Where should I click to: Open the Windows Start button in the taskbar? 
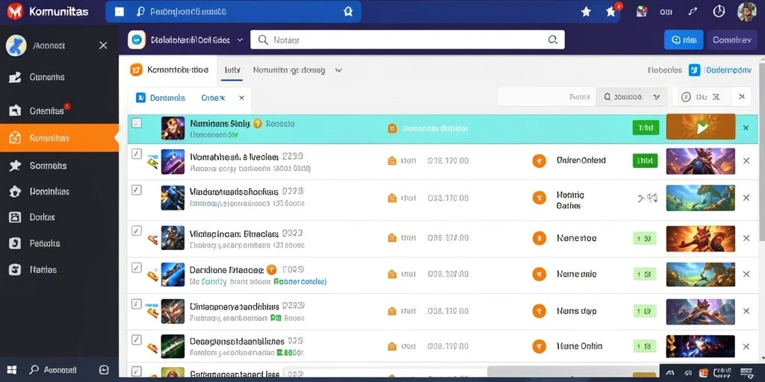click(12, 370)
